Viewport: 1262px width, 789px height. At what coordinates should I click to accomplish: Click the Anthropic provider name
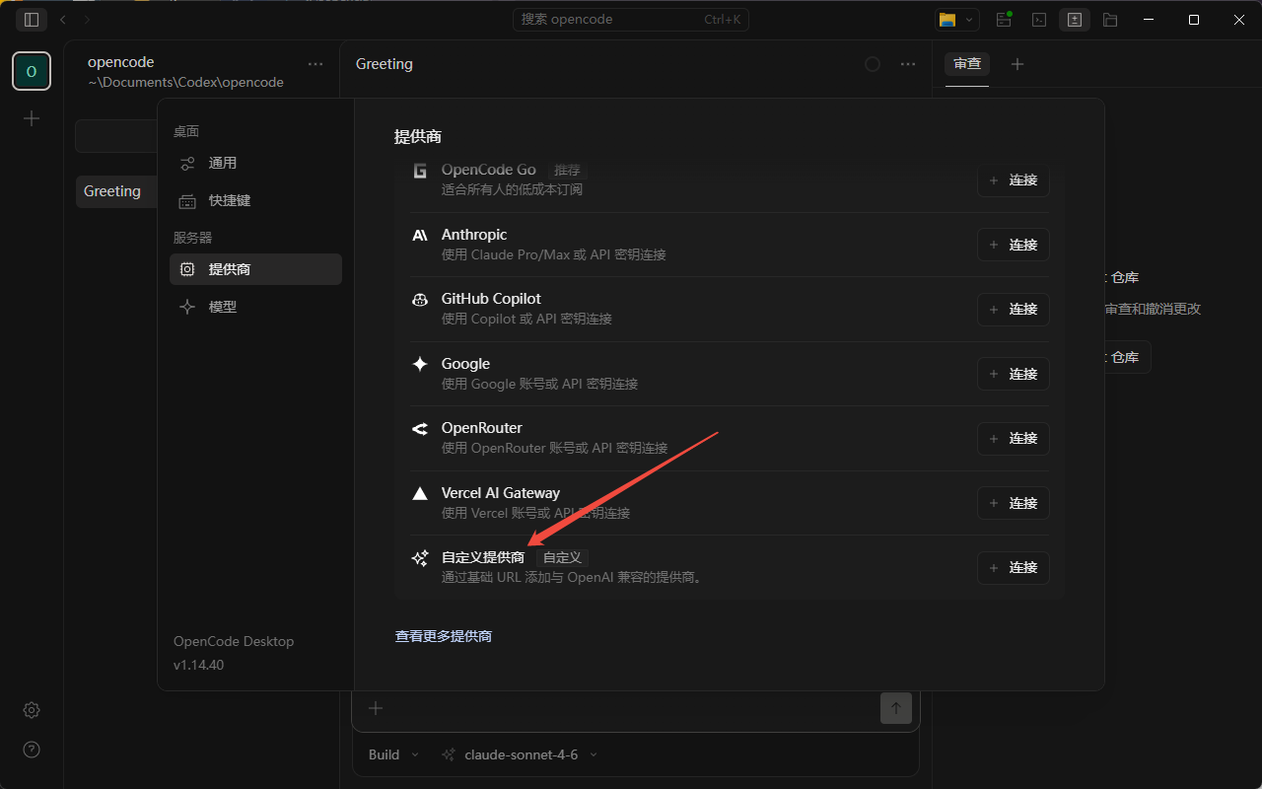click(474, 235)
